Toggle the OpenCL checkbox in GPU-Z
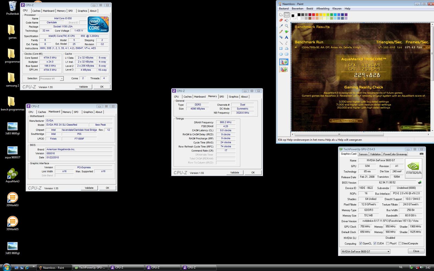The width and height of the screenshot is (434, 271). pyautogui.click(x=360, y=243)
